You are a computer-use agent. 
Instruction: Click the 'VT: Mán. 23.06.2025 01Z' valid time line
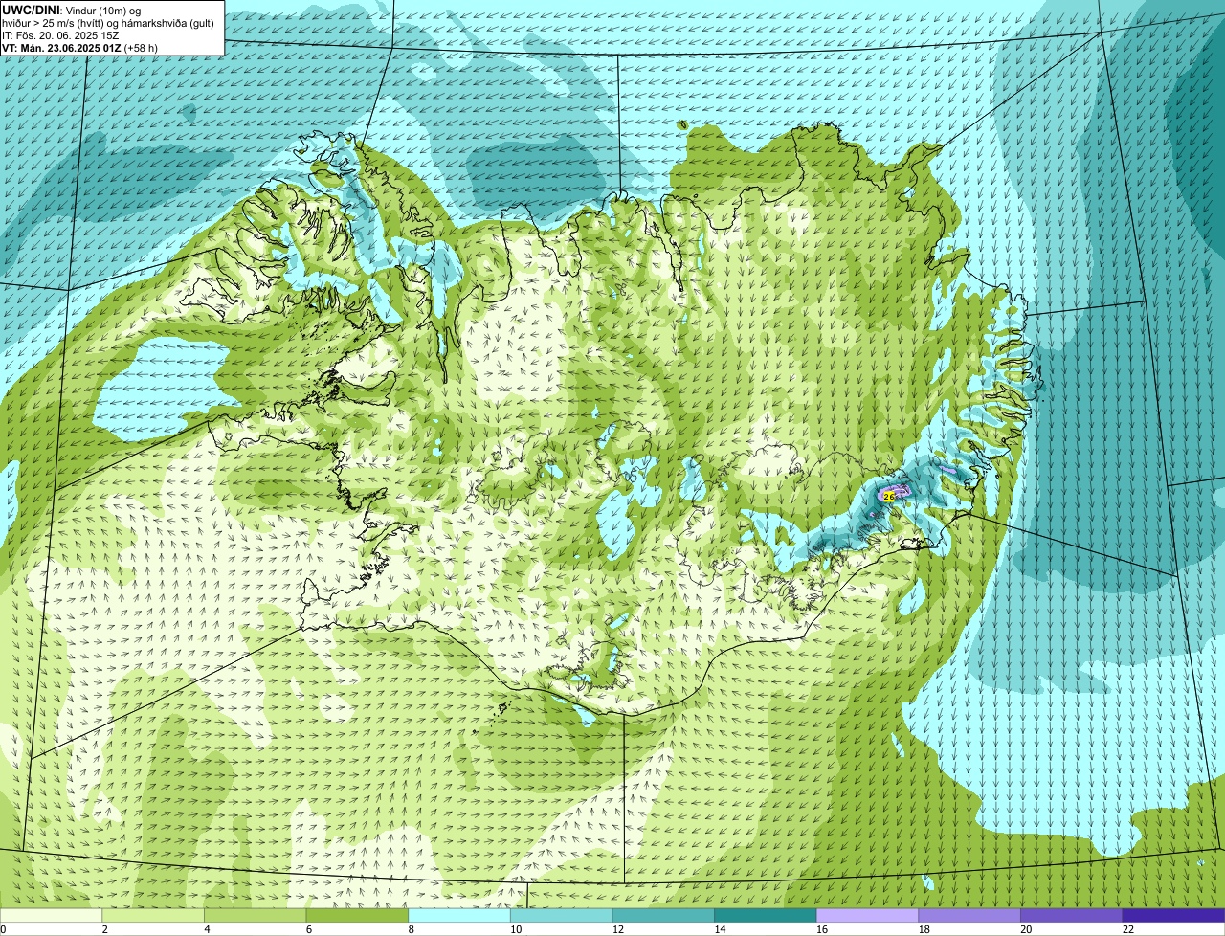79,48
